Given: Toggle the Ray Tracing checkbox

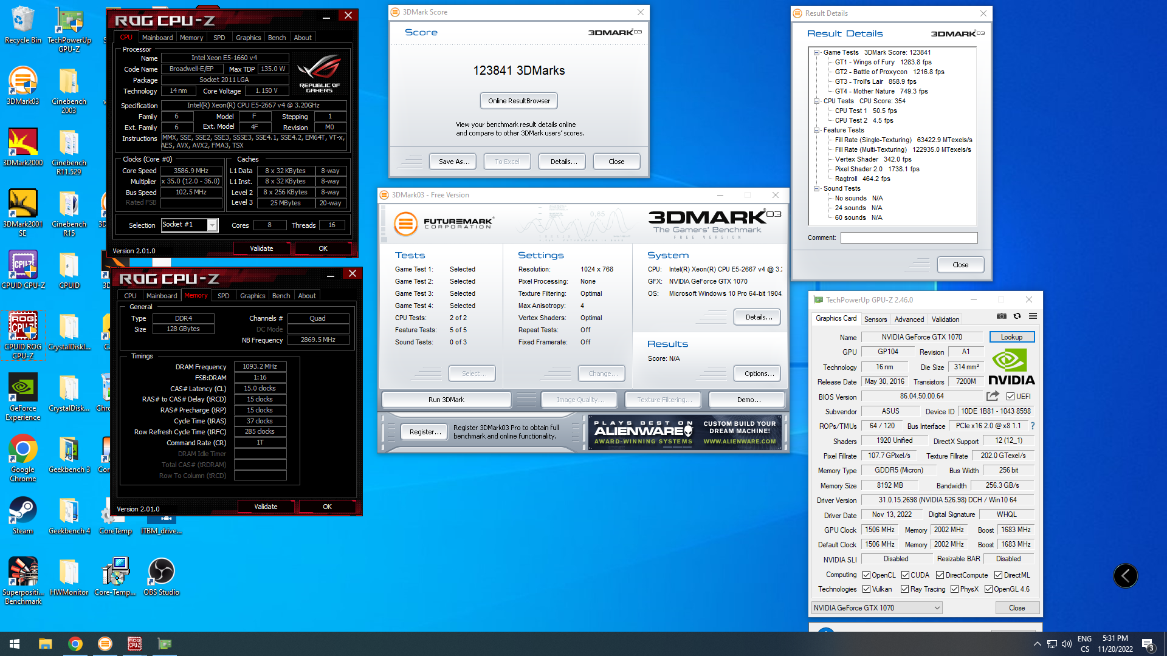Looking at the screenshot, I should click(904, 589).
